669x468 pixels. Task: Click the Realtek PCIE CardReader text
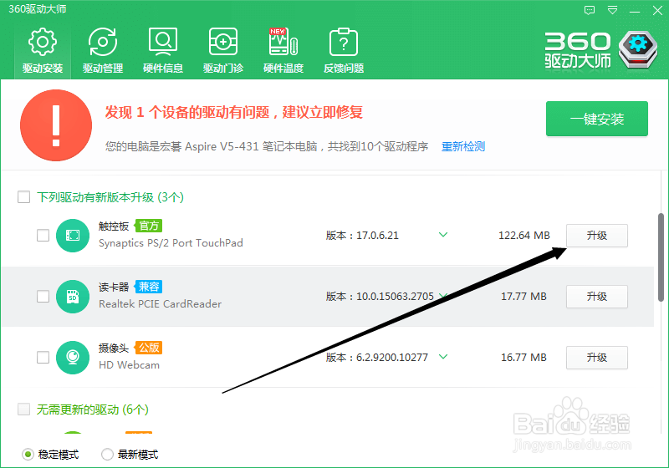pos(160,304)
